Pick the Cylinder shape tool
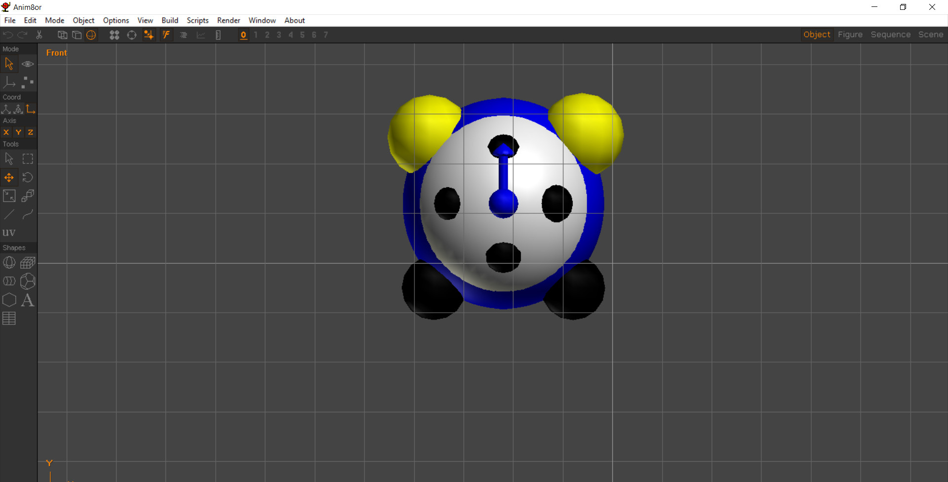Viewport: 948px width, 482px height. coord(9,281)
